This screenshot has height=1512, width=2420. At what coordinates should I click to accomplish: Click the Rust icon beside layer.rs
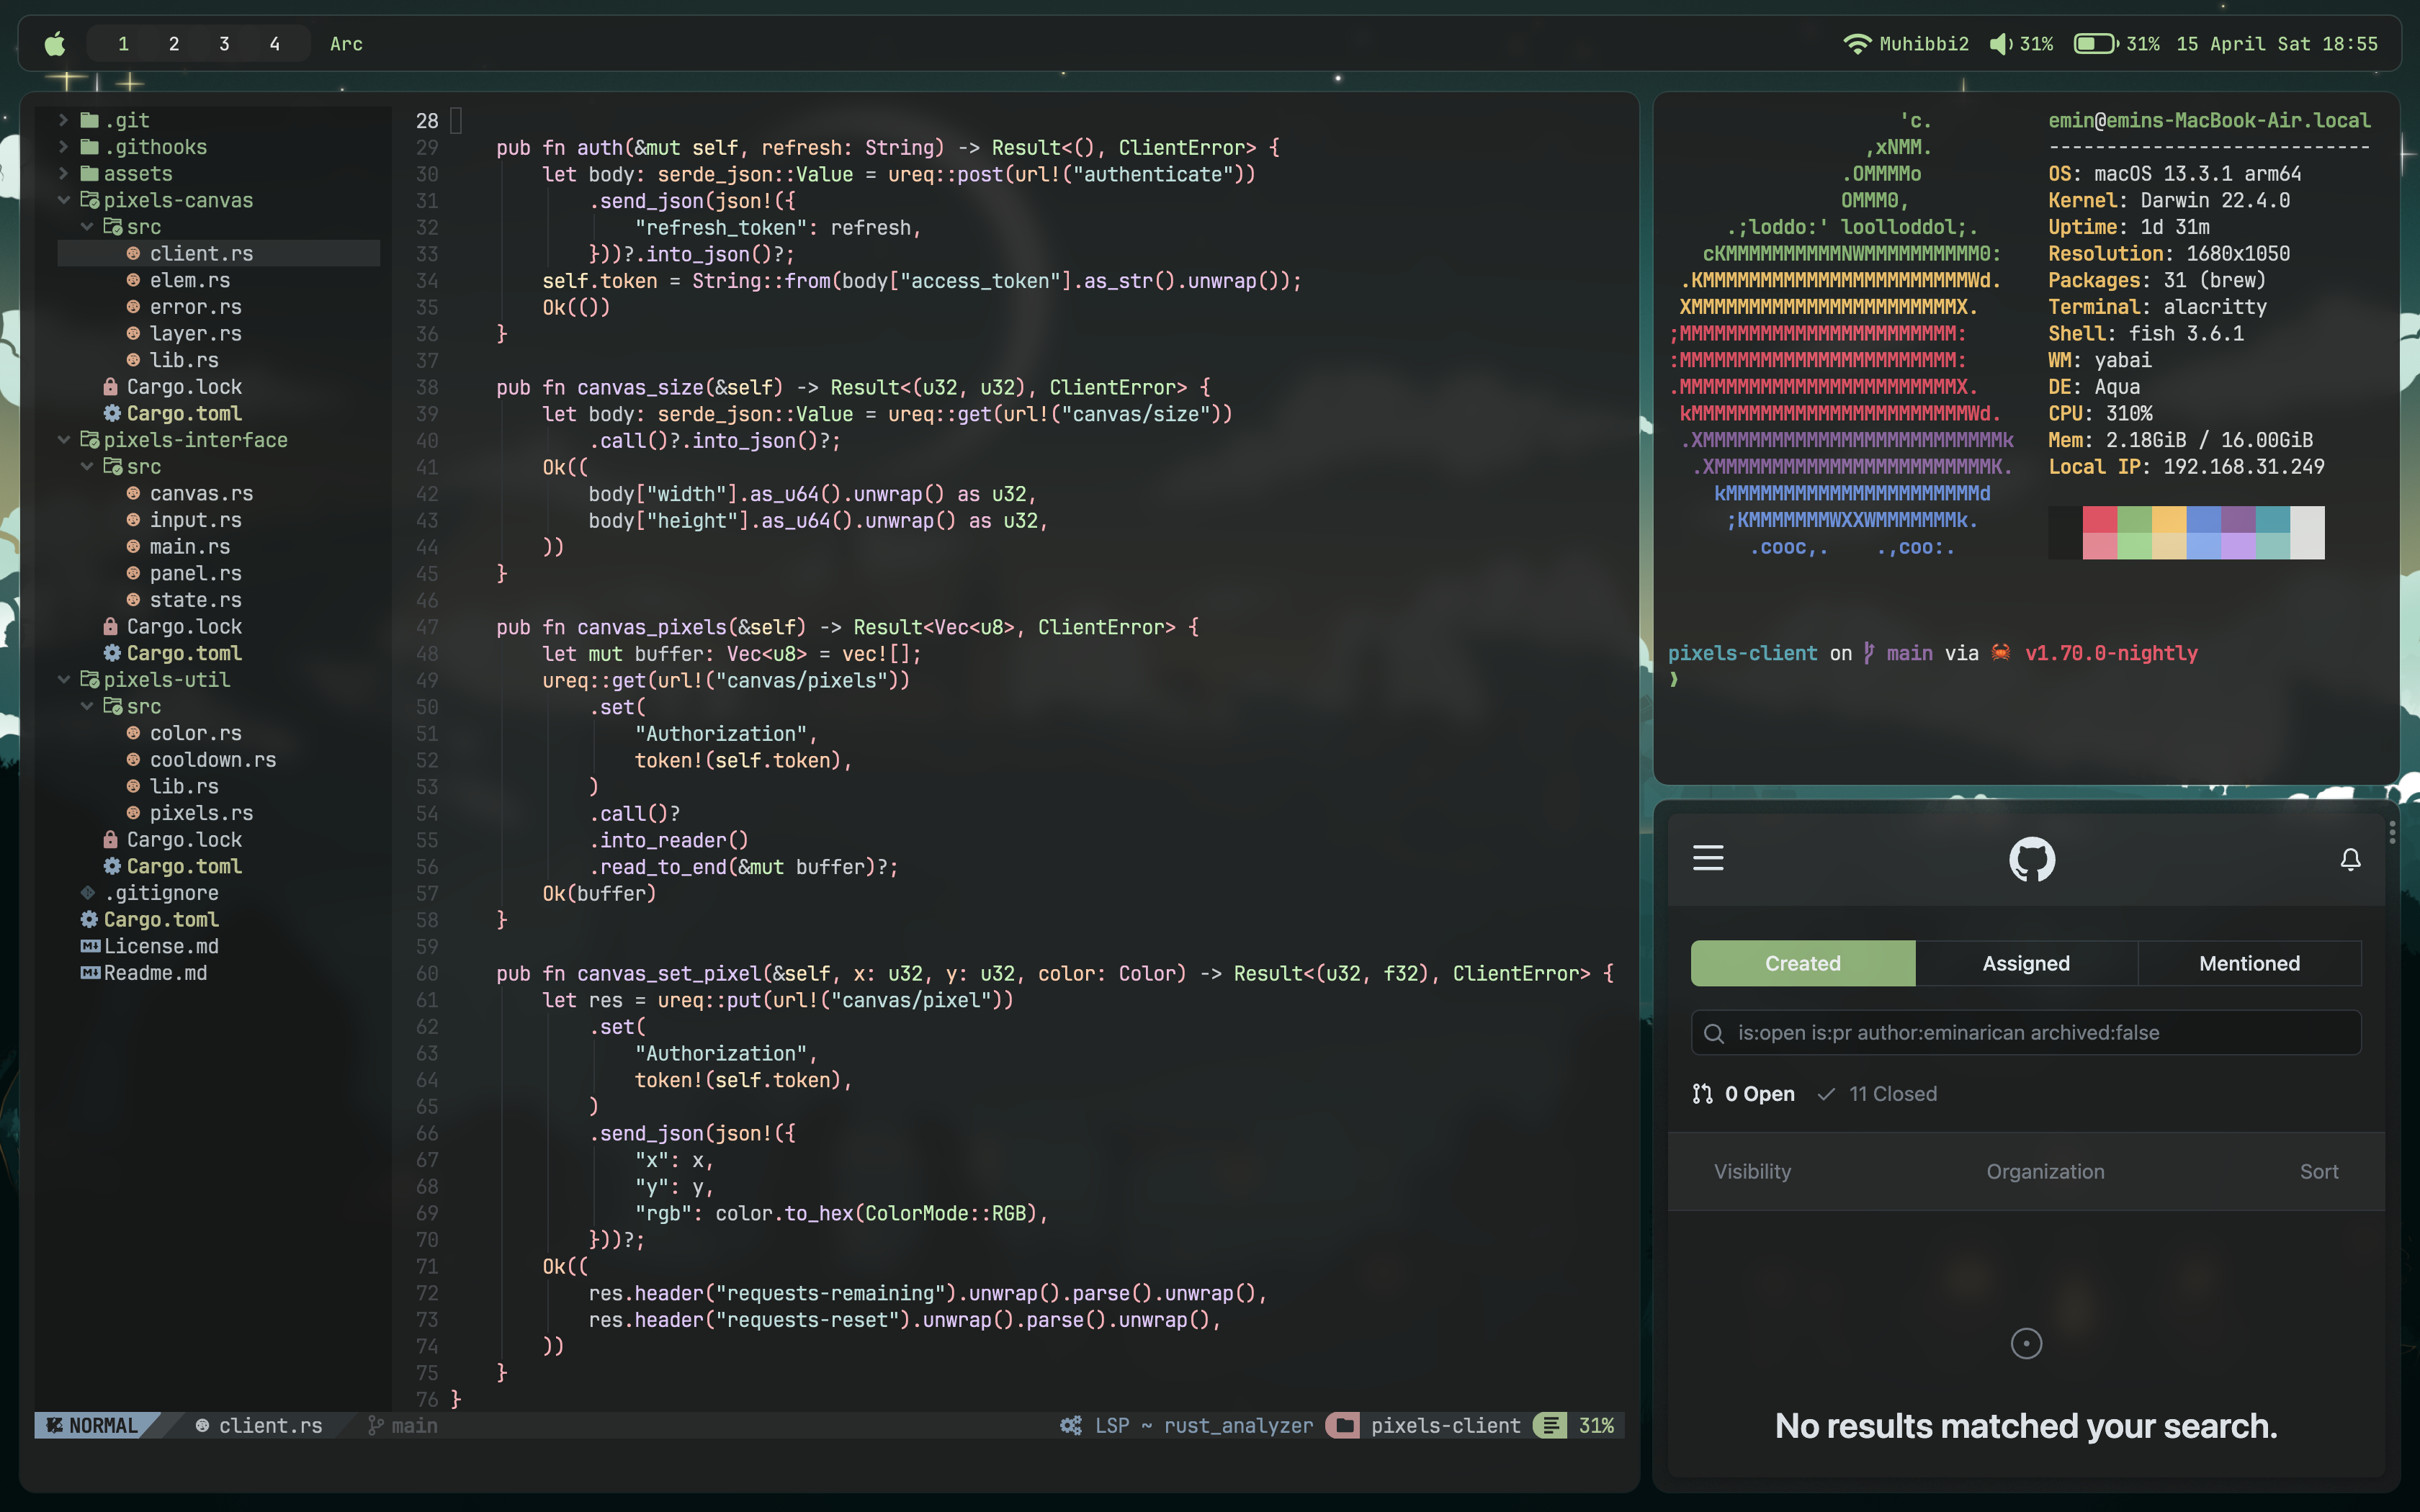tap(133, 333)
